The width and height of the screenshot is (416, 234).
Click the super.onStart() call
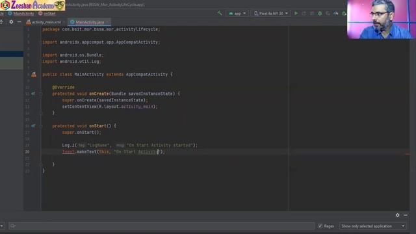tap(82, 133)
